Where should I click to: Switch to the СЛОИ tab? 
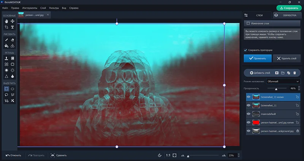[x=257, y=15]
